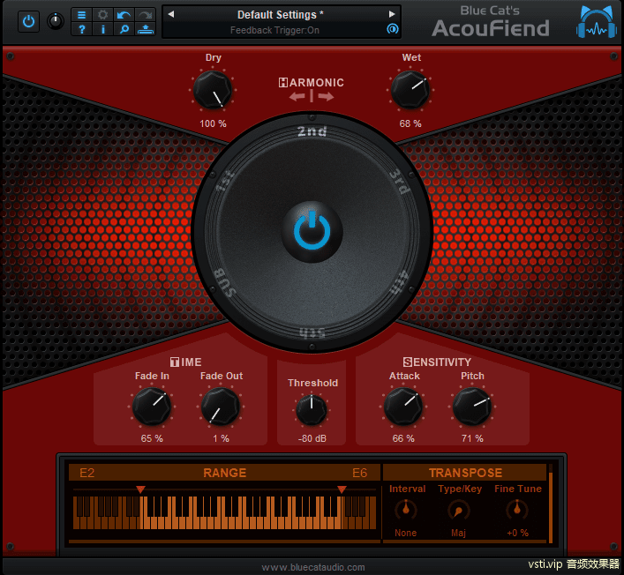624x575 pixels.
Task: Click the upper range marker triangle near E6
Action: (x=342, y=489)
